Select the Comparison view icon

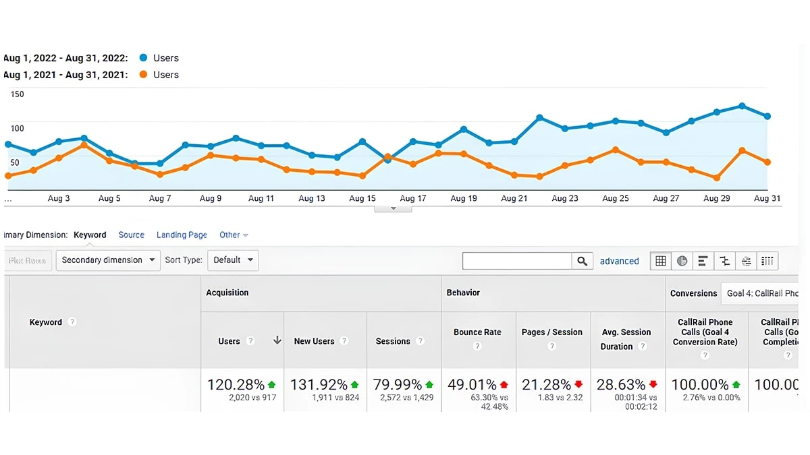click(x=724, y=261)
